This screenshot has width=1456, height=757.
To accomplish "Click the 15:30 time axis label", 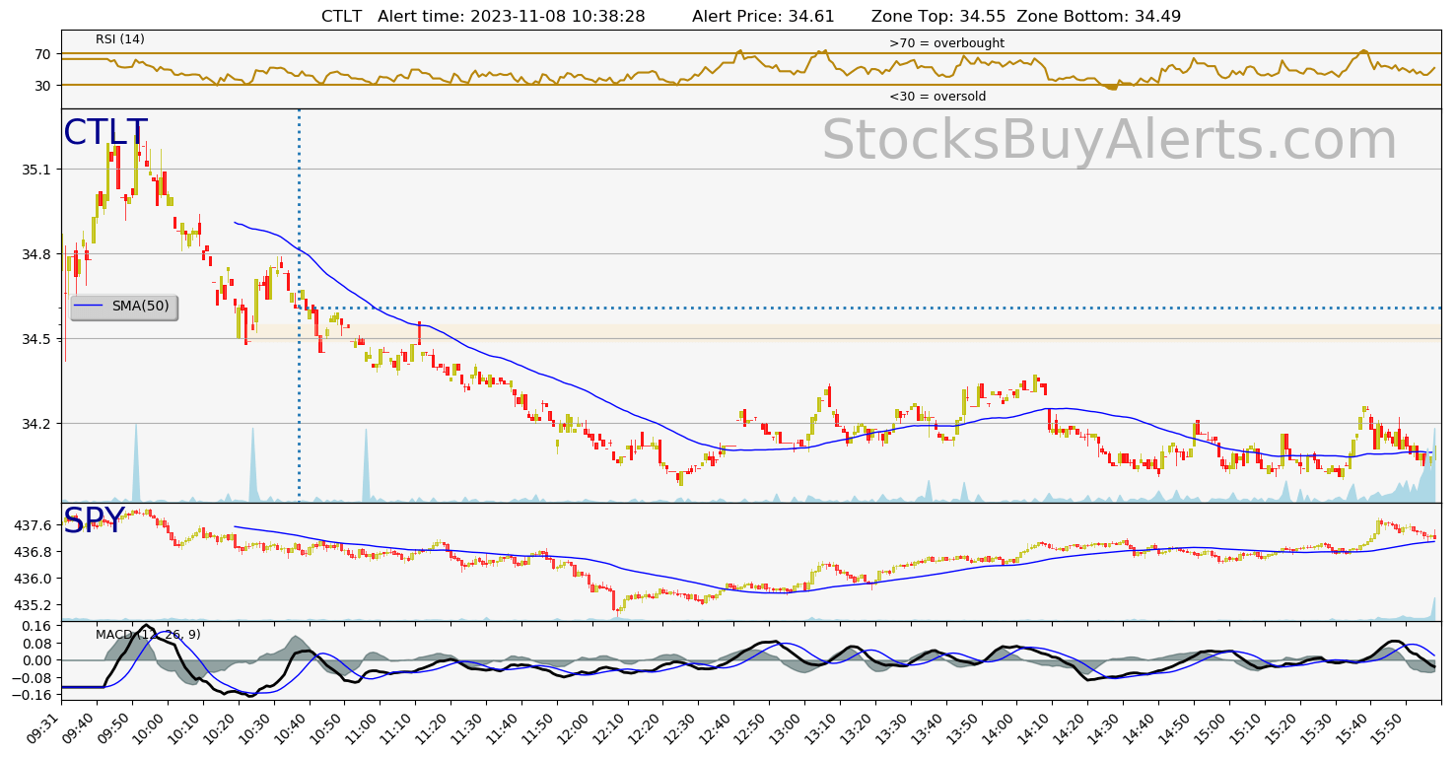I will click(x=1321, y=727).
